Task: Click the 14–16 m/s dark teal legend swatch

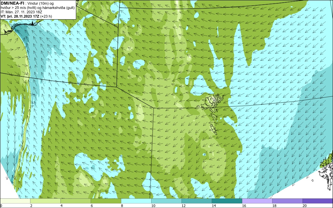Action: pyautogui.click(x=227, y=201)
